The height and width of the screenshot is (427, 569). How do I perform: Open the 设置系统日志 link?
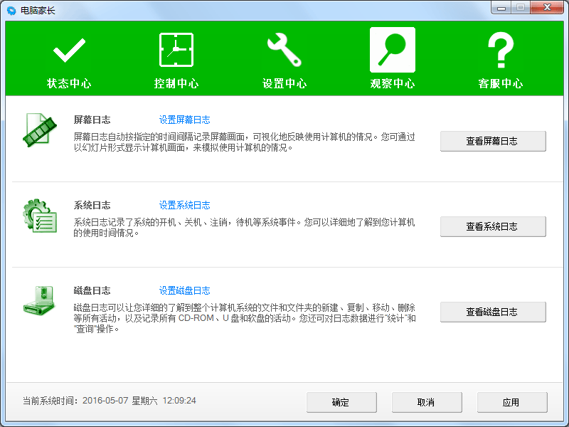click(x=185, y=205)
